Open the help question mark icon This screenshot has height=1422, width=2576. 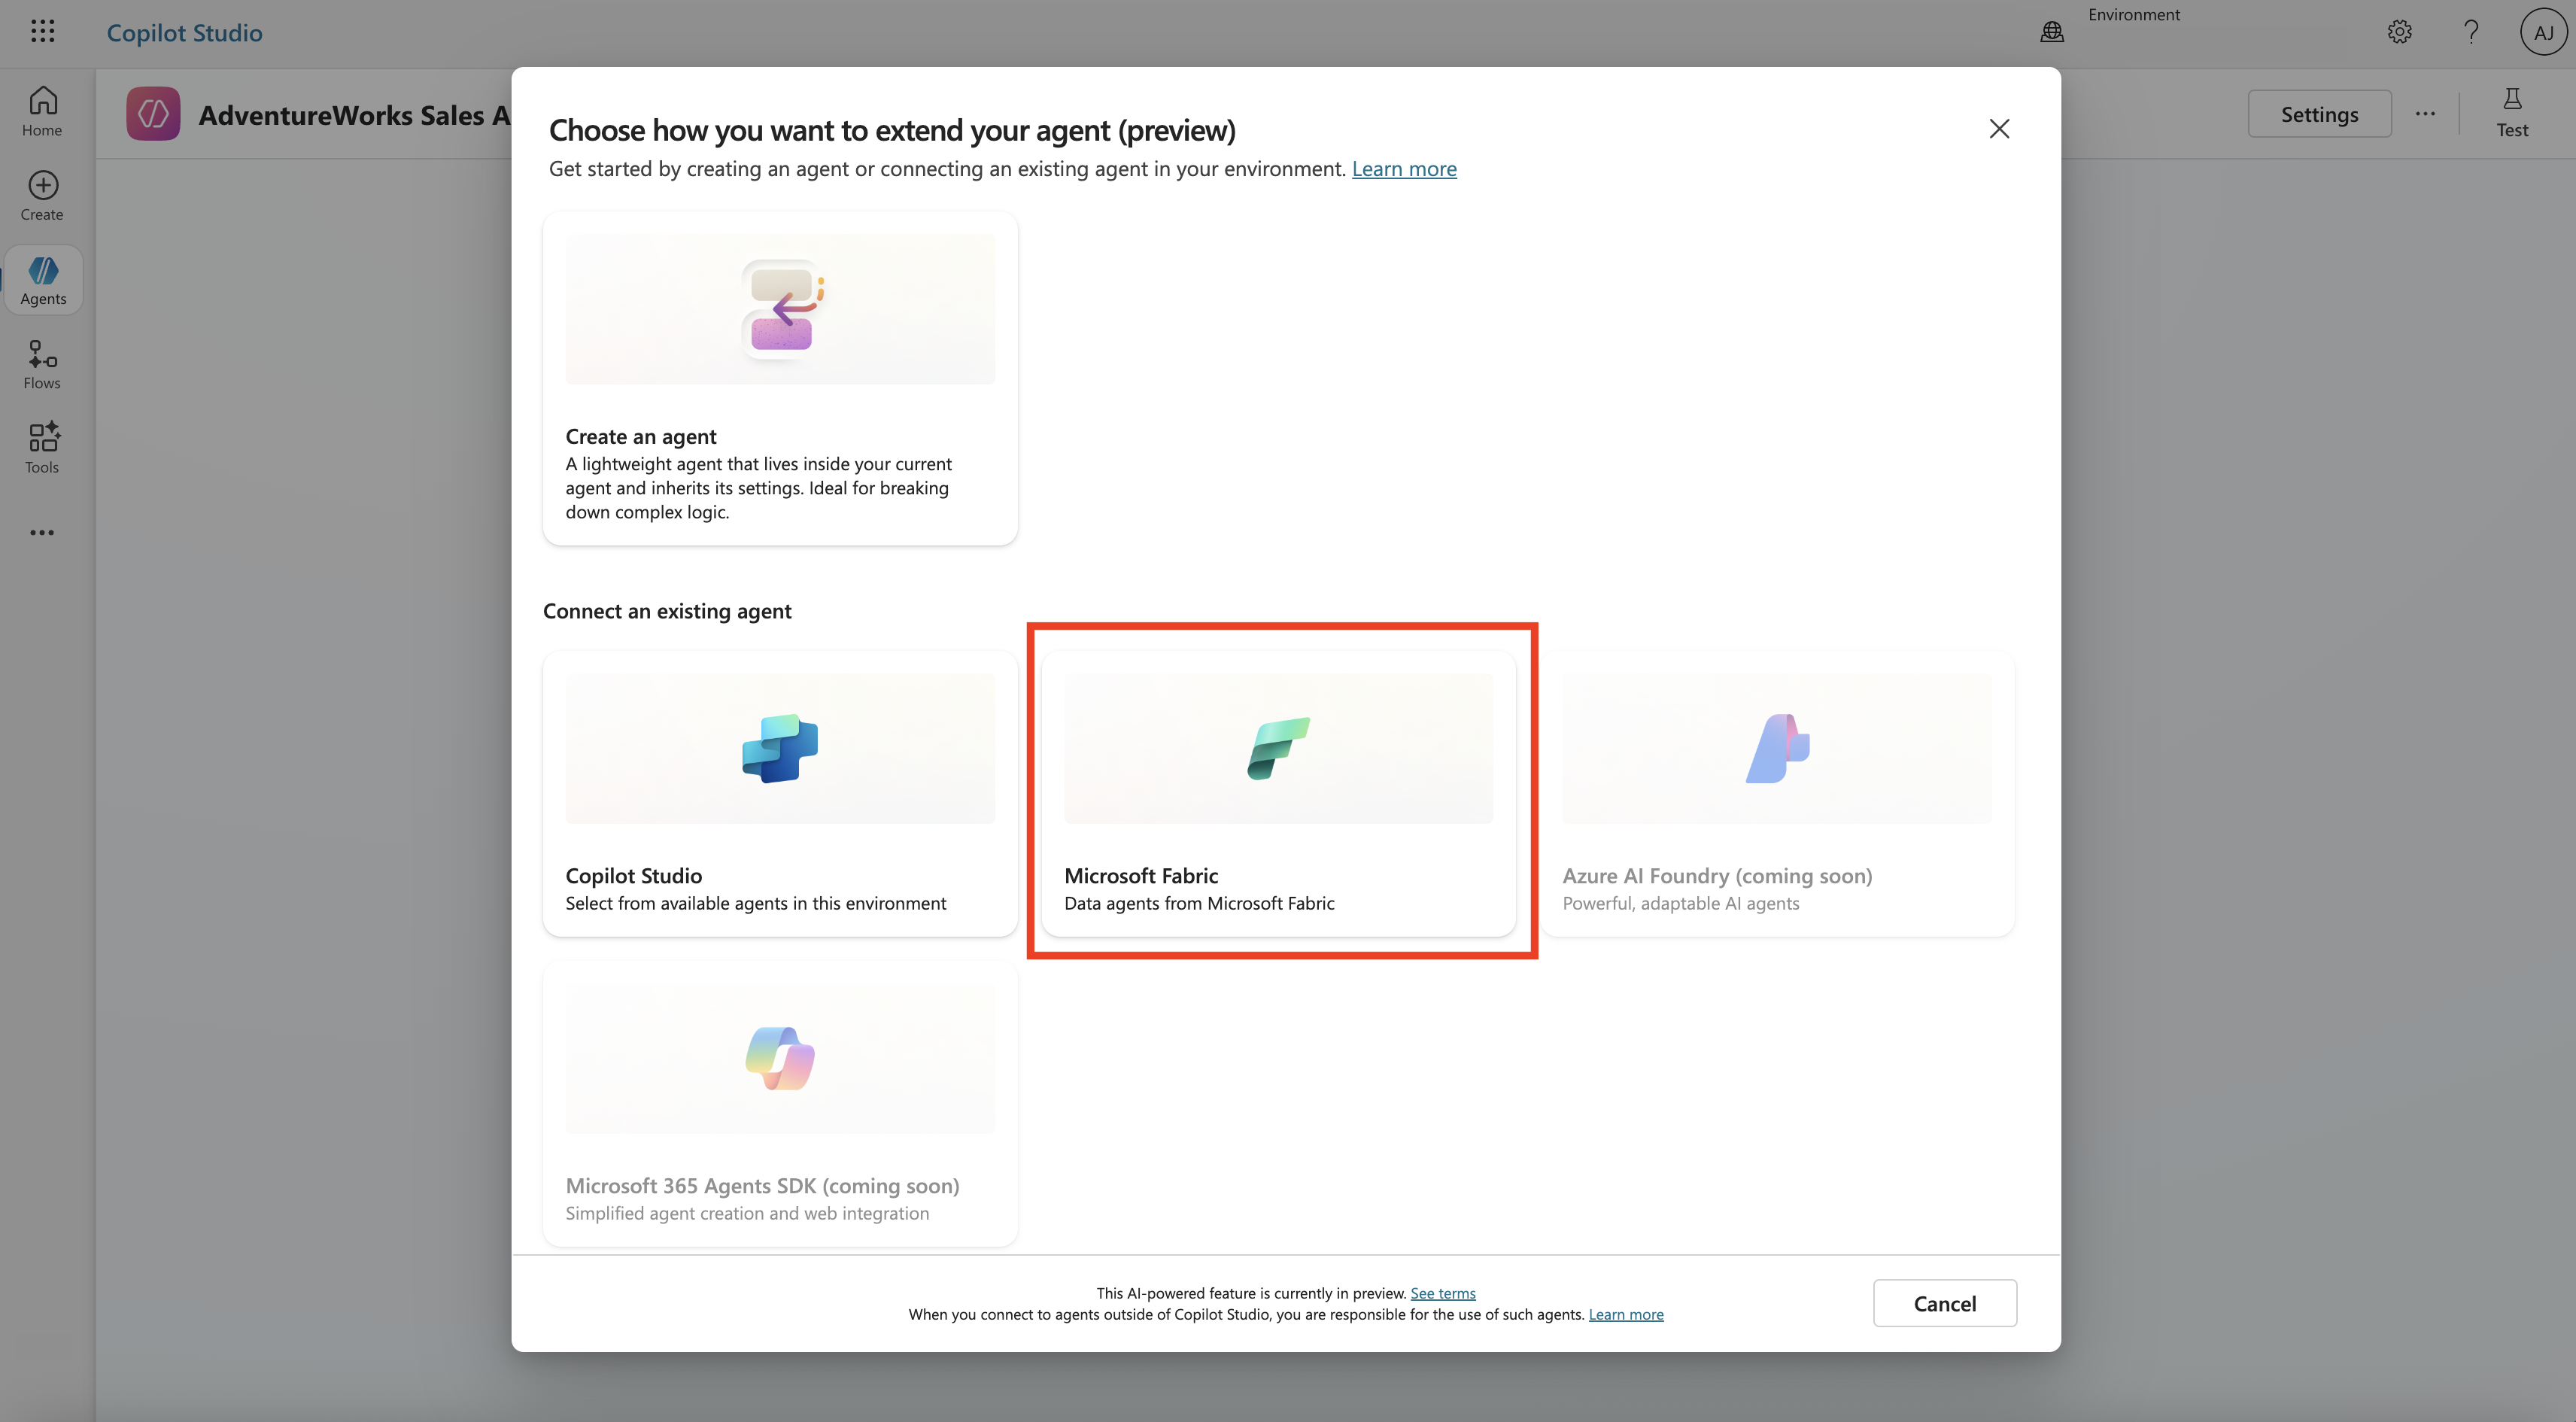coord(2470,32)
